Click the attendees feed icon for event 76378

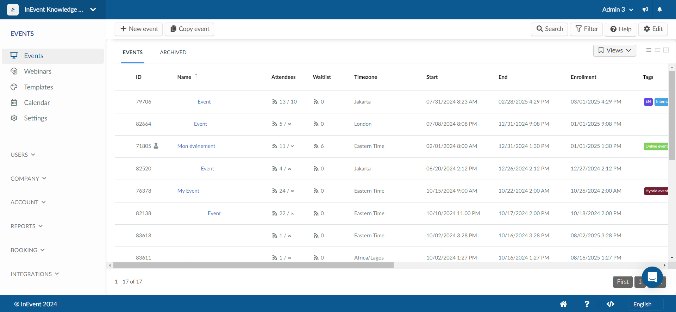point(275,191)
